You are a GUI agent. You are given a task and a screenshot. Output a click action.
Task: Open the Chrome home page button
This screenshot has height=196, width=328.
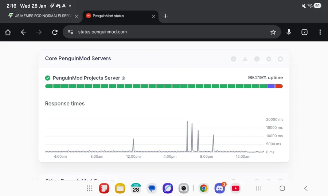[x=8, y=32]
